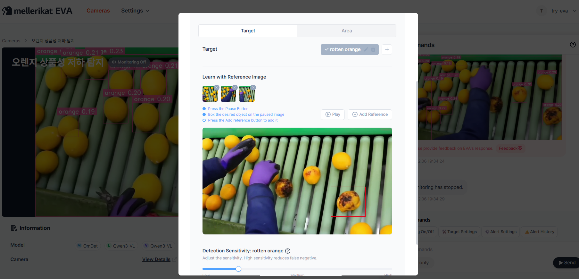Expand the Settings dropdown in the top bar
The width and height of the screenshot is (579, 279).
click(135, 11)
